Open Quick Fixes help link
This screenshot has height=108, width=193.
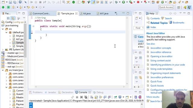tap(156, 81)
